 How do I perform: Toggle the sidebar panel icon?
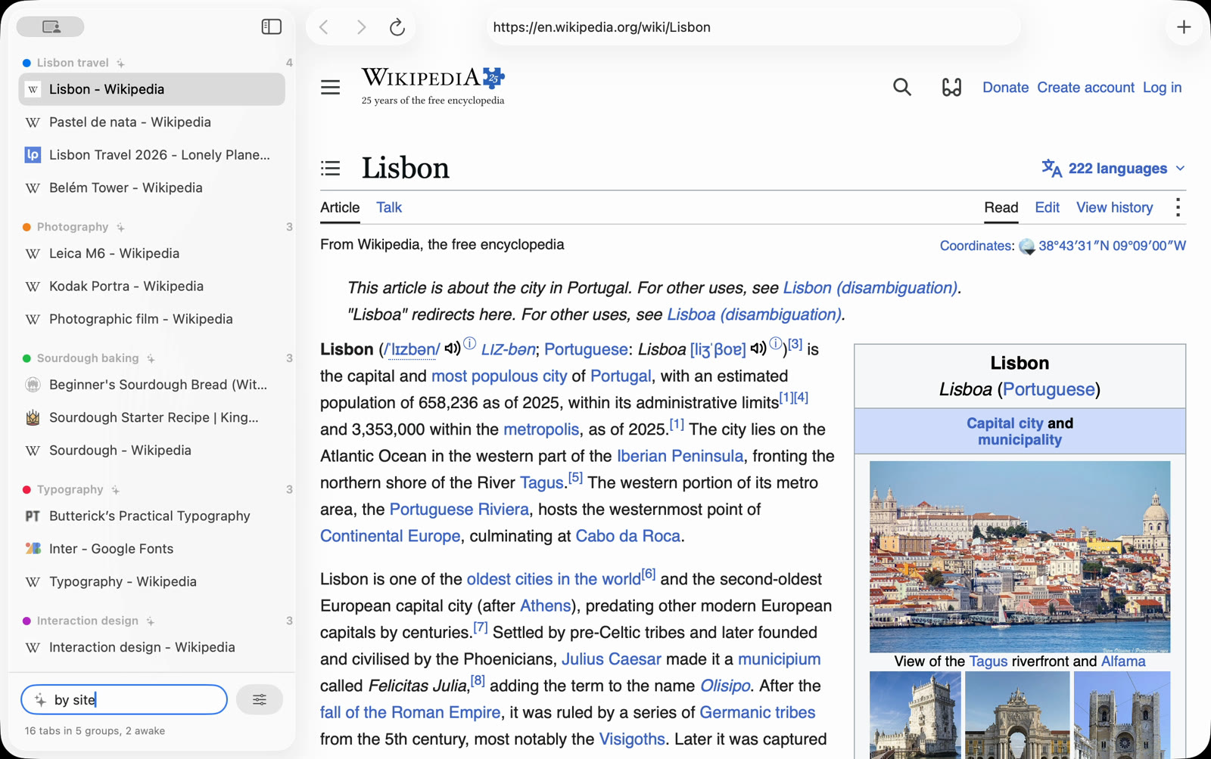pos(271,26)
